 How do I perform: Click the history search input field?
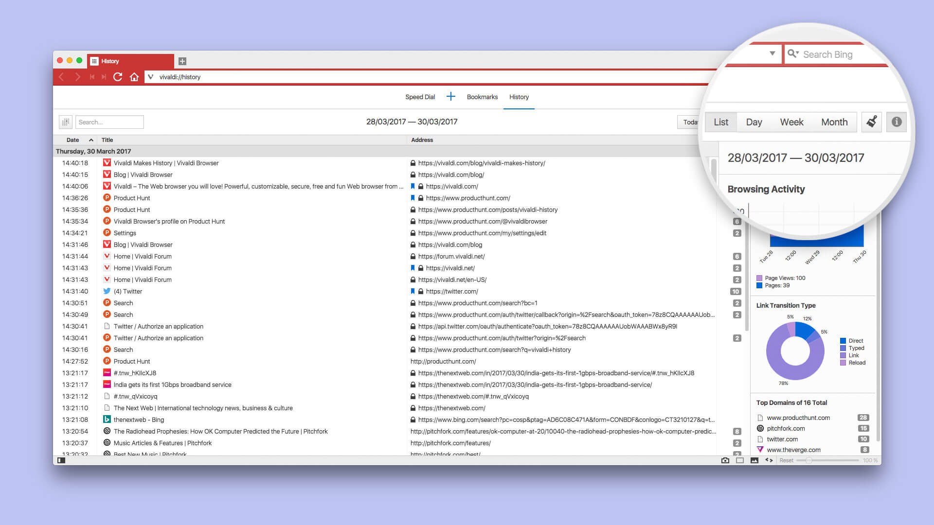pos(108,121)
